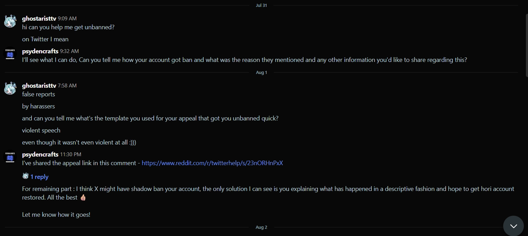528x236 pixels.
Task: Click the thumbs-up emoji after "All the best"
Action: pos(83,197)
